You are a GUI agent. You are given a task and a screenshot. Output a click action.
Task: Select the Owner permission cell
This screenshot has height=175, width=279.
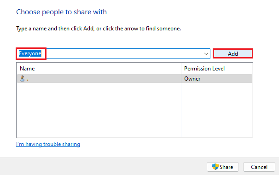pyautogui.click(x=216, y=79)
